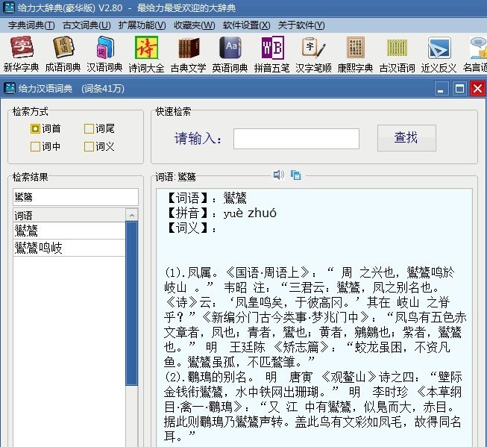Click the results list vertical scrollbar thumb
Viewport: 487px width, 447px height.
pyautogui.click(x=132, y=304)
